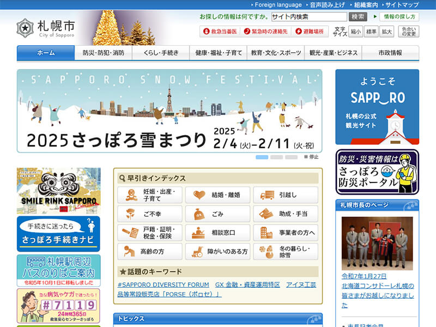
Task: Click the 妊娠・出産・子育て baby icon
Action: point(130,195)
